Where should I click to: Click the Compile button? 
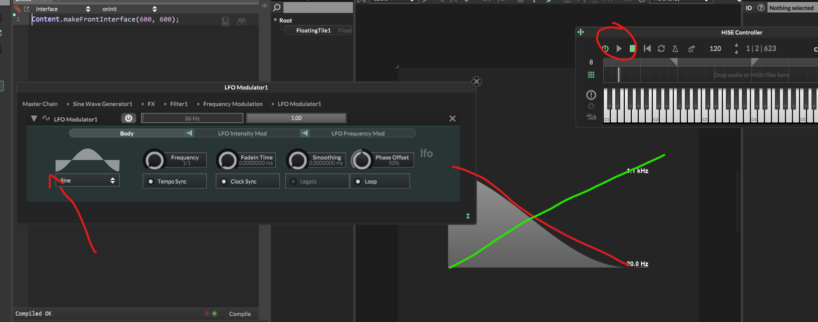[240, 314]
